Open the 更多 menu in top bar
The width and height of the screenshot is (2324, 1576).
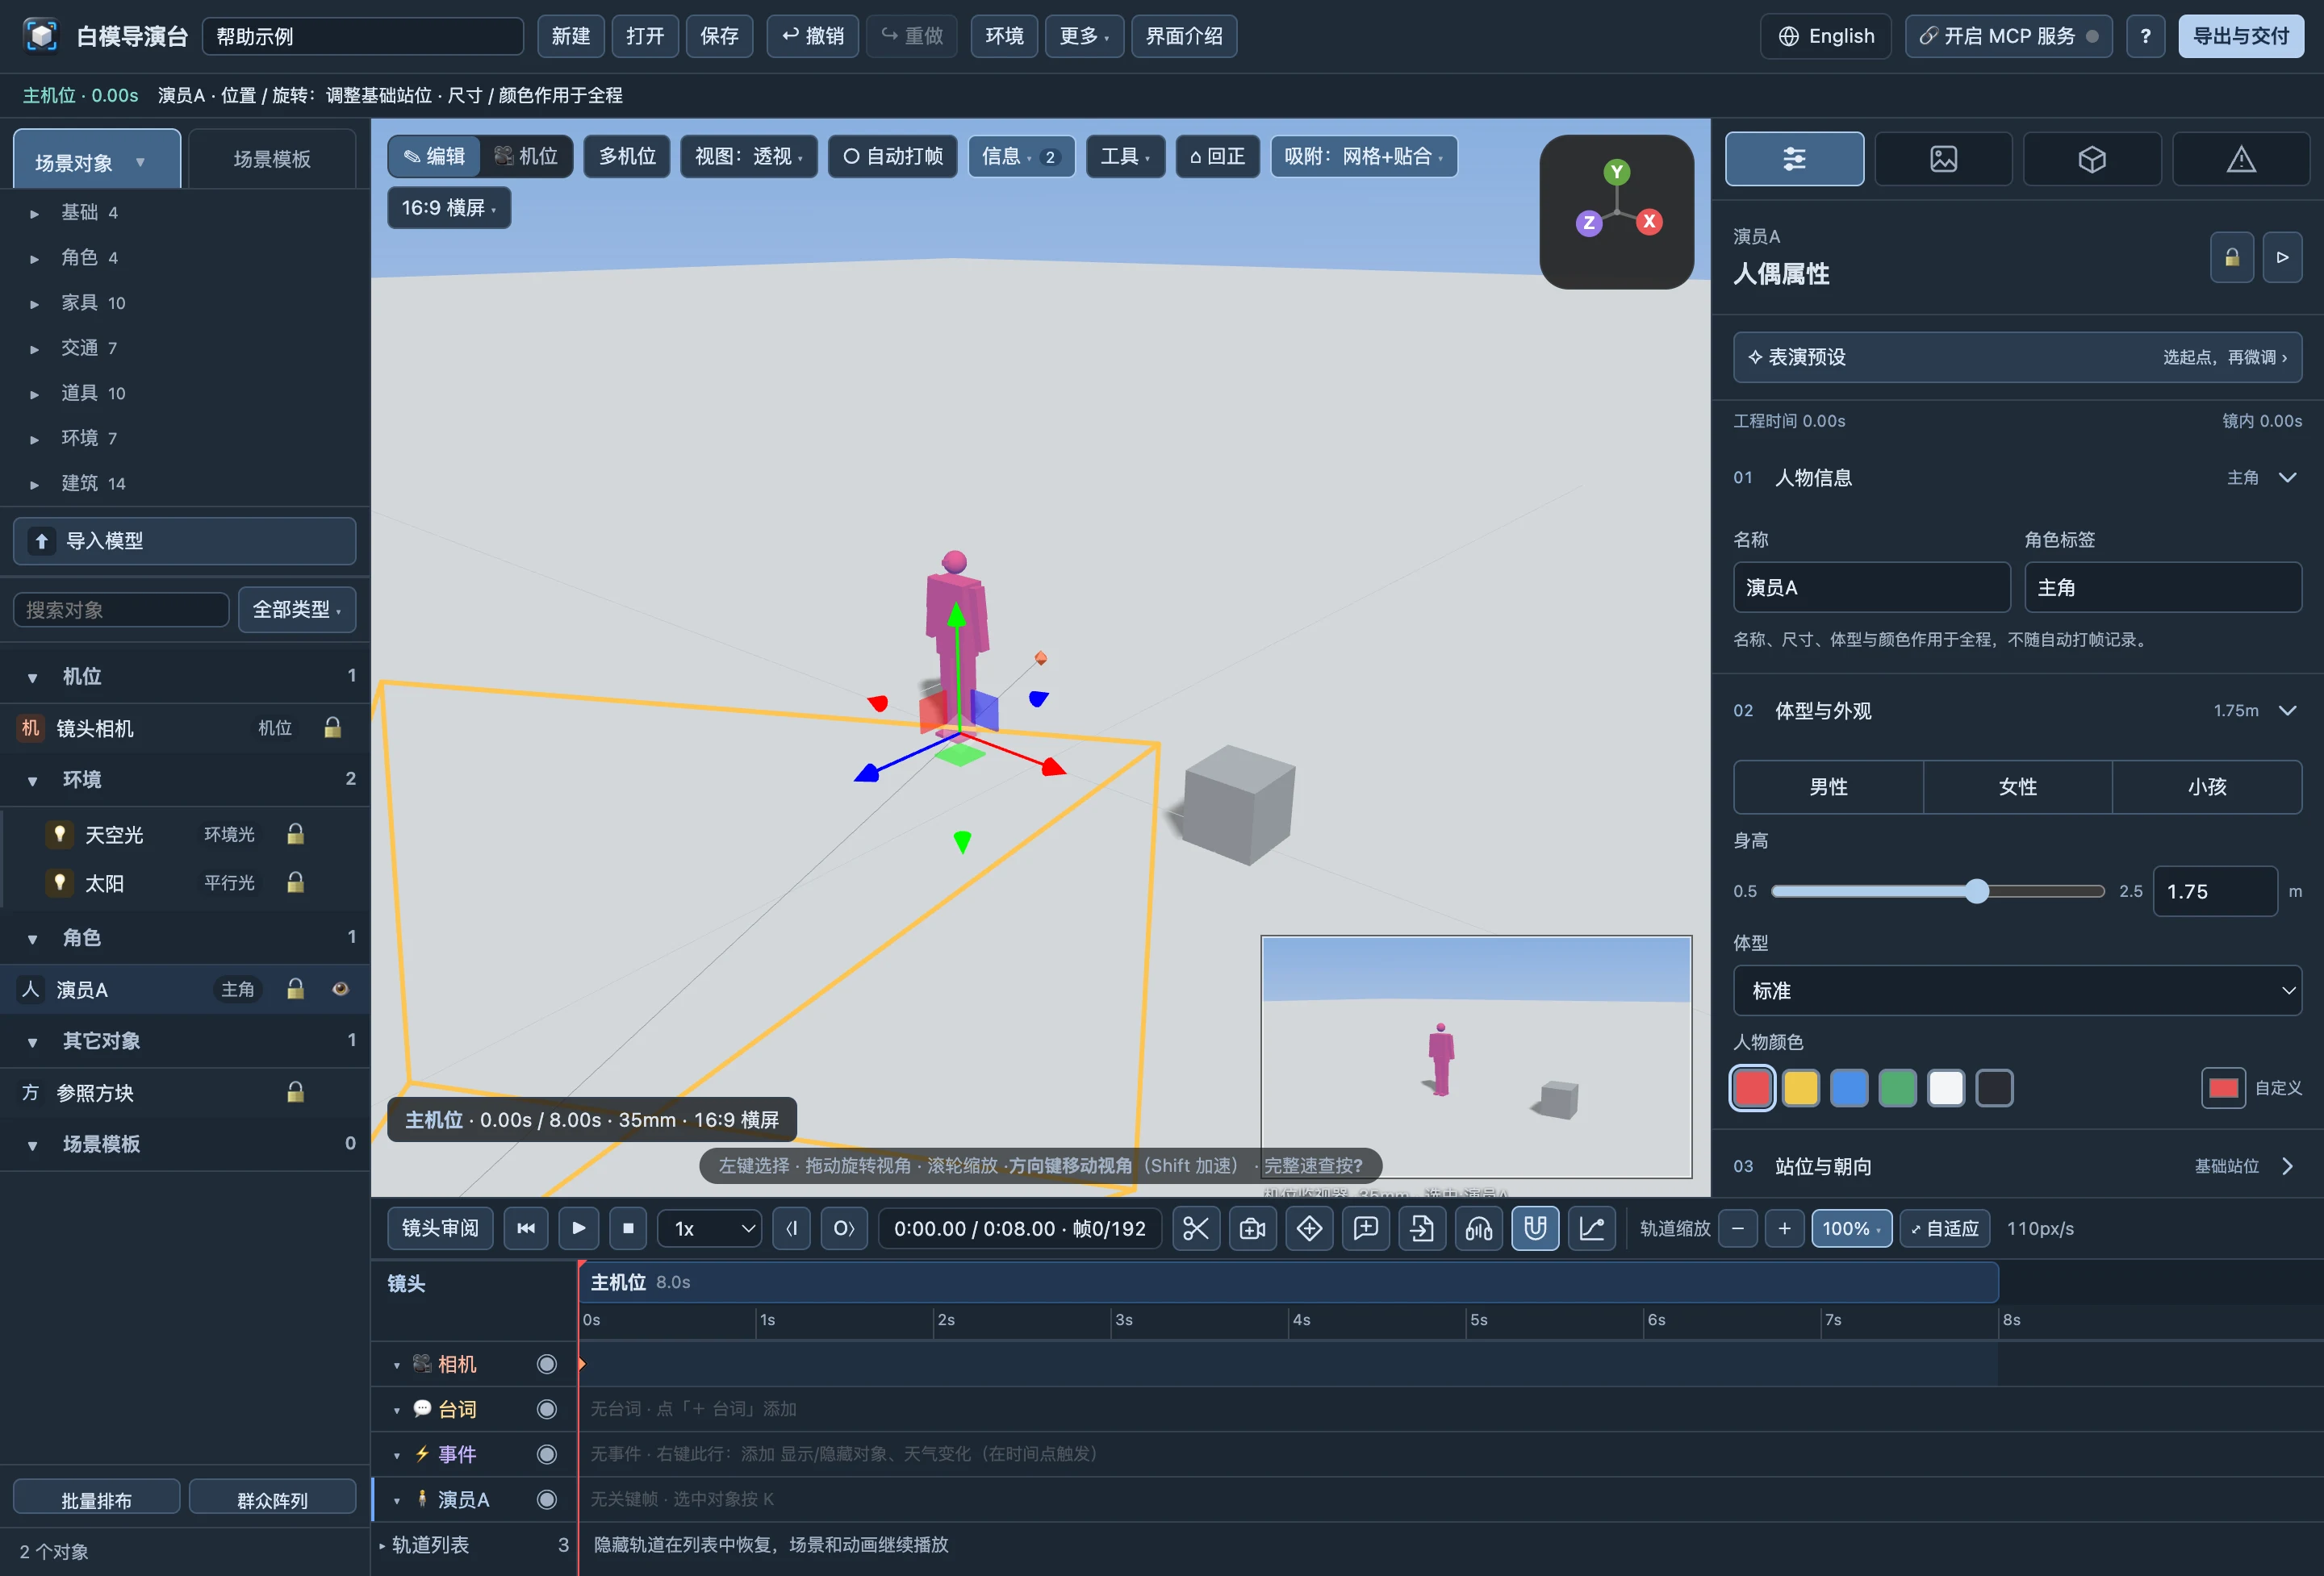(1084, 36)
